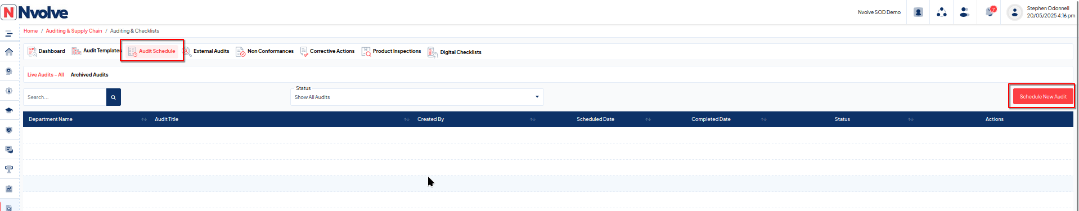The height and width of the screenshot is (211, 1079).
Task: Click the Nvolve SOD Demo label
Action: pos(879,12)
